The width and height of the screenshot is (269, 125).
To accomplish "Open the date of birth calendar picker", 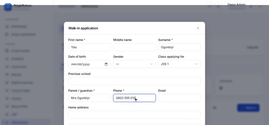I will [106, 64].
